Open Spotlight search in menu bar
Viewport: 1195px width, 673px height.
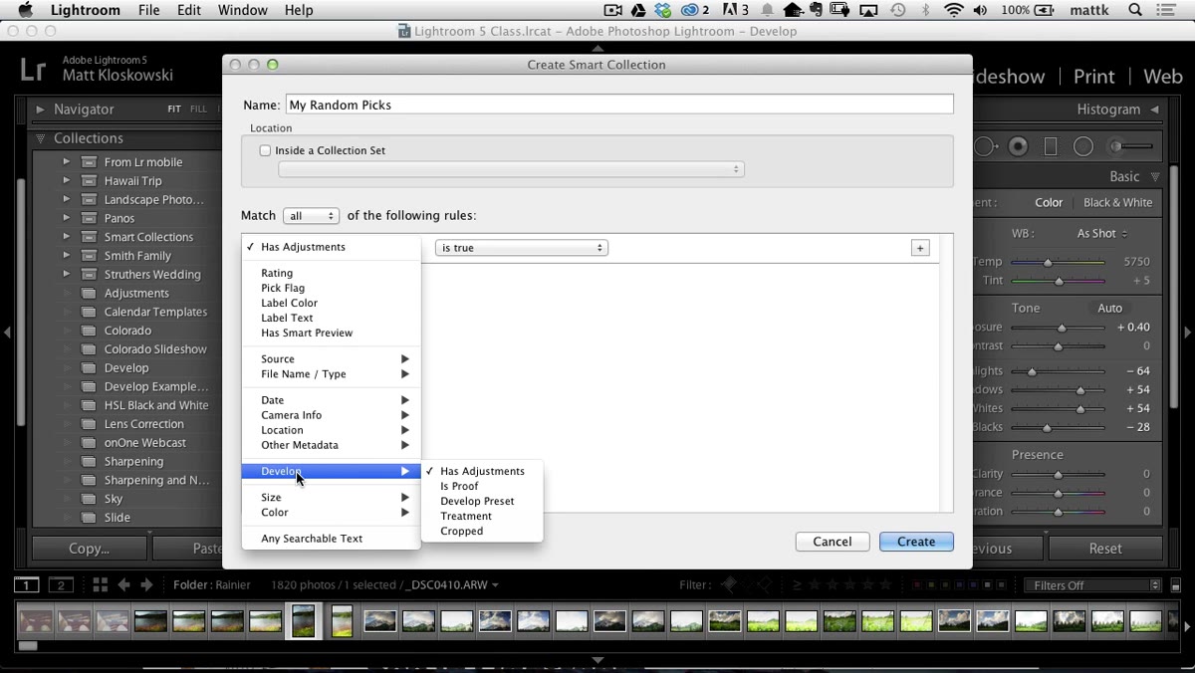click(x=1135, y=10)
